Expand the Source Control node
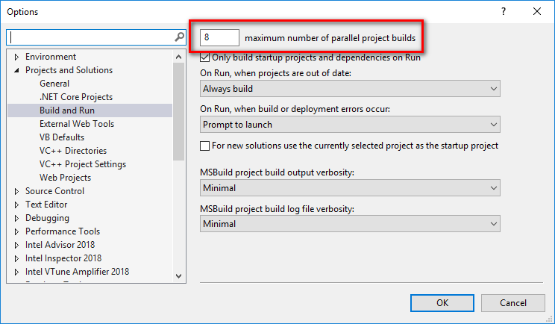Viewport: 555px width, 324px height. [16, 191]
